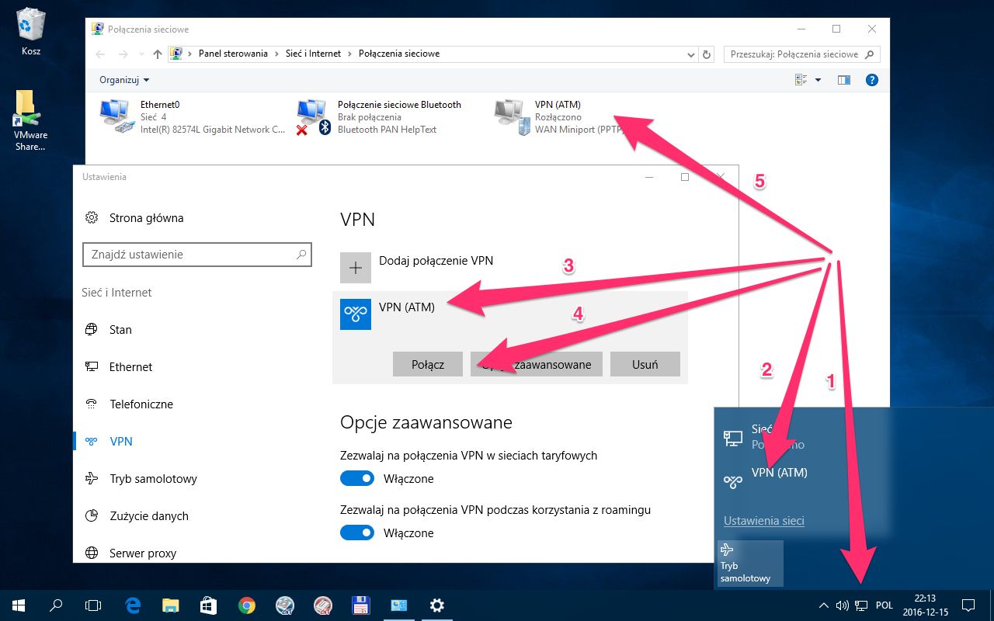994x621 pixels.
Task: Toggle VPN while roaming switch
Action: (x=357, y=533)
